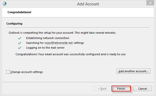This screenshot has width=156, height=96.
Task: Click the Establishing network connection checkmark
Action: coord(20,38)
